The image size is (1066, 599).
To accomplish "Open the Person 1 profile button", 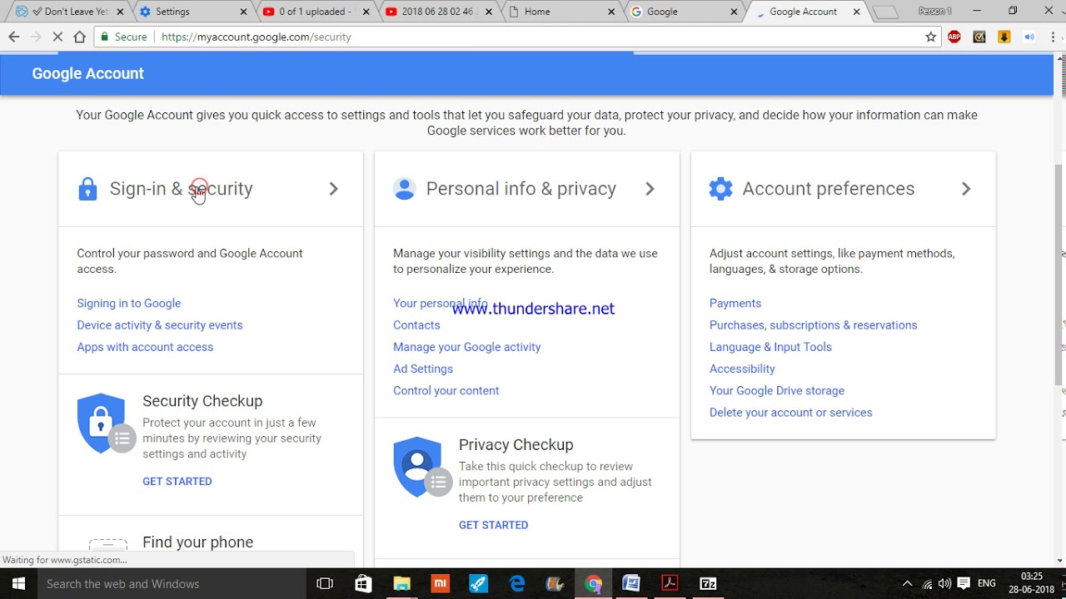I will (x=934, y=11).
